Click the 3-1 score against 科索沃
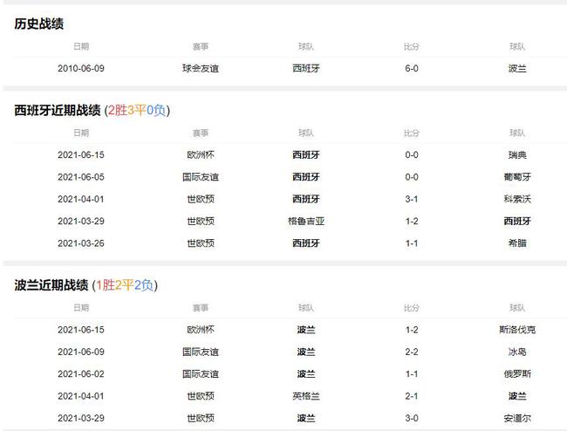 pos(411,199)
